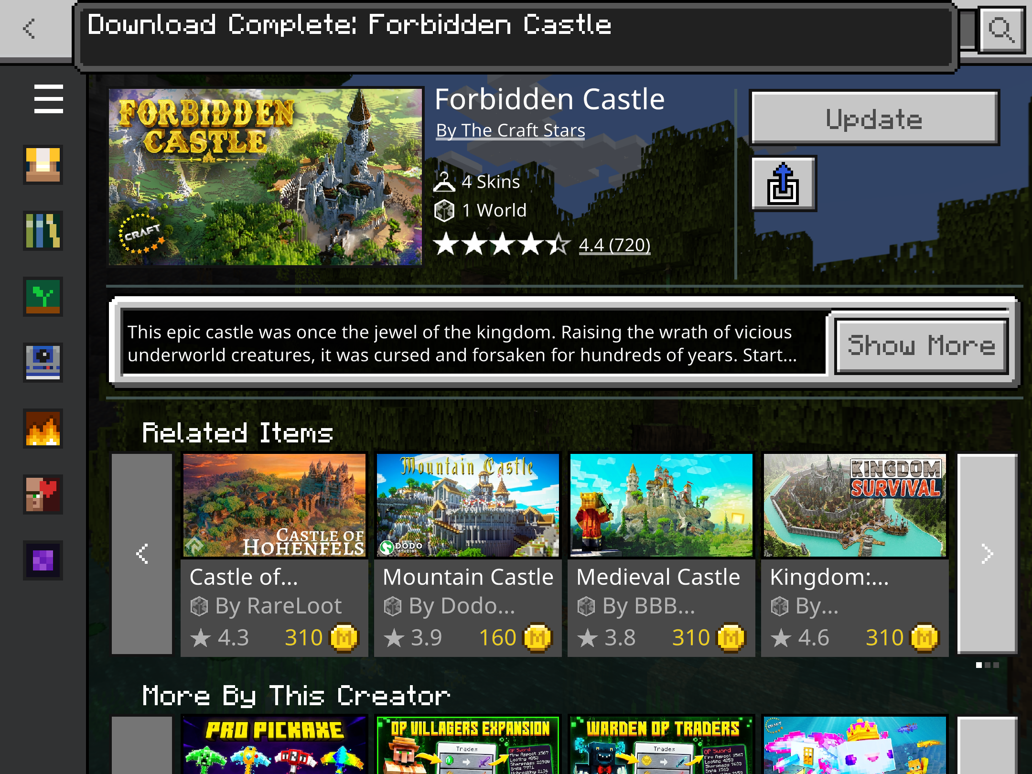Open Castle of Hohenfels related item
Viewport: 1032px width, 774px height.
pos(274,554)
